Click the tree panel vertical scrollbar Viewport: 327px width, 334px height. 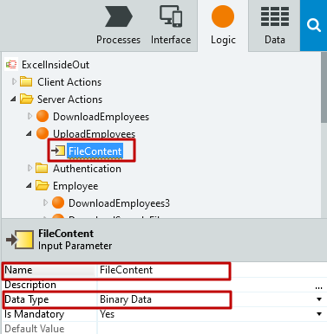324,87
